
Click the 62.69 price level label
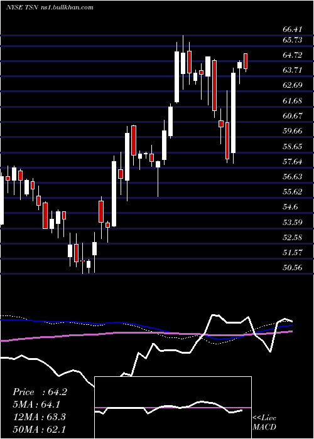coord(292,85)
